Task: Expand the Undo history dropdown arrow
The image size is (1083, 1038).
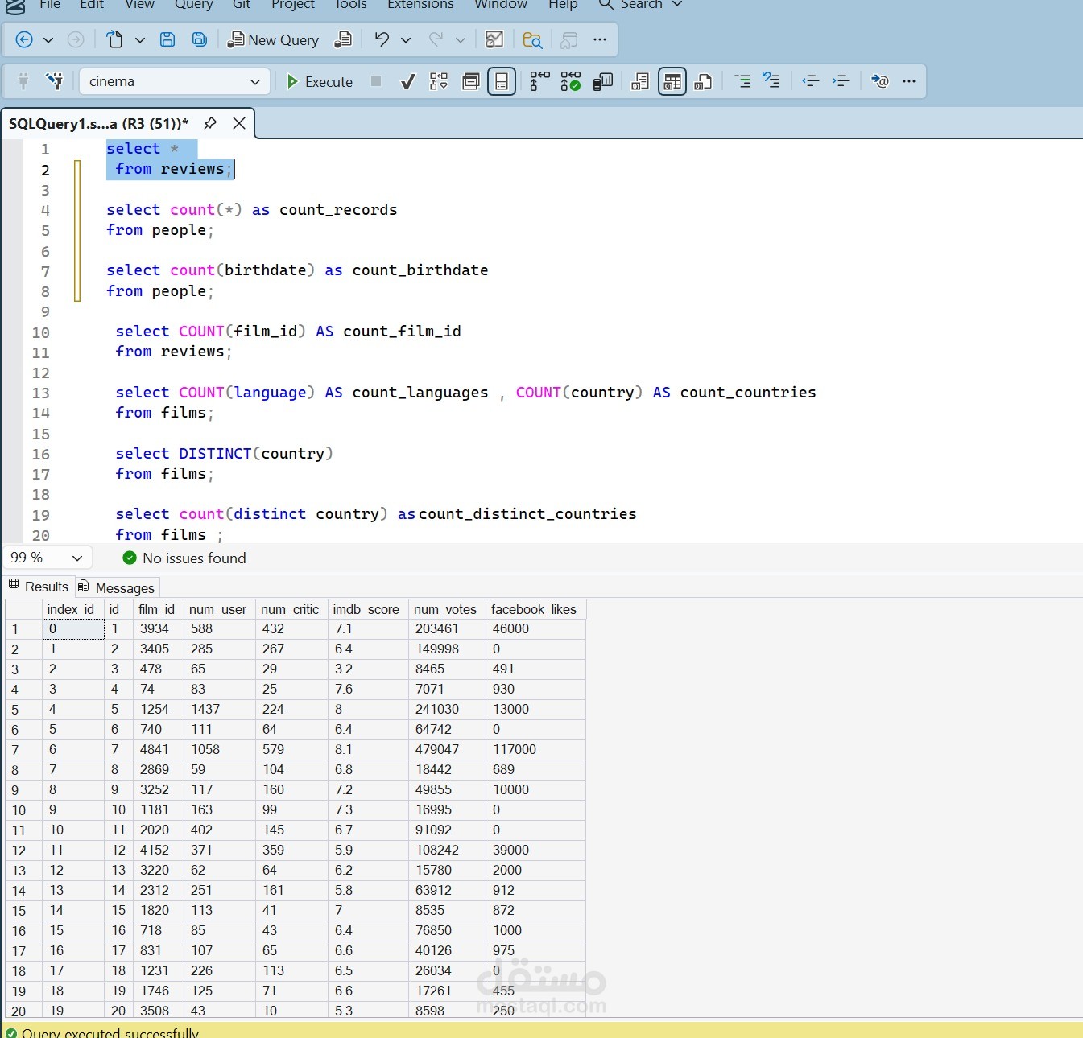Action: [405, 39]
